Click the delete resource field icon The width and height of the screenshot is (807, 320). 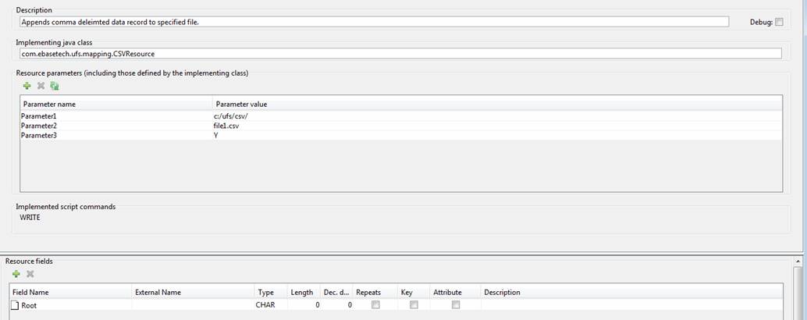point(30,274)
